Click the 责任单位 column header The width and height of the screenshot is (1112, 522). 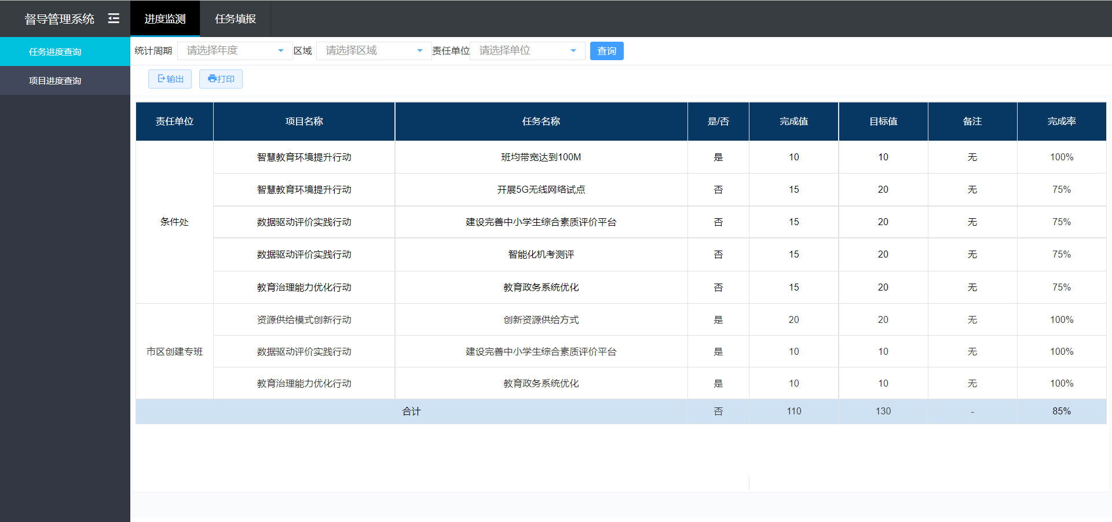pyautogui.click(x=174, y=122)
